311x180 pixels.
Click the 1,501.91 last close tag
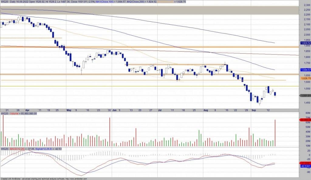pos(305,96)
